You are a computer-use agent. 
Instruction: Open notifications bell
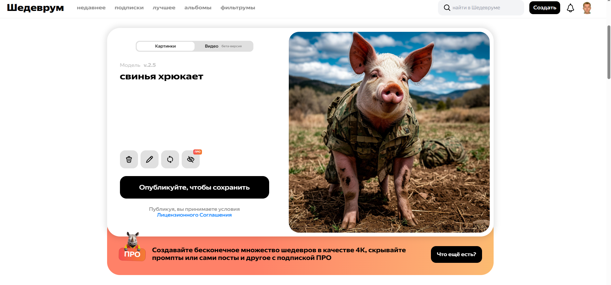pos(570,8)
